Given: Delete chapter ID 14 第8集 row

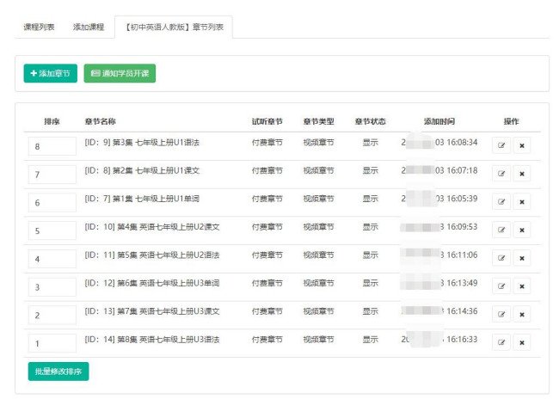Looking at the screenshot, I should [522, 342].
